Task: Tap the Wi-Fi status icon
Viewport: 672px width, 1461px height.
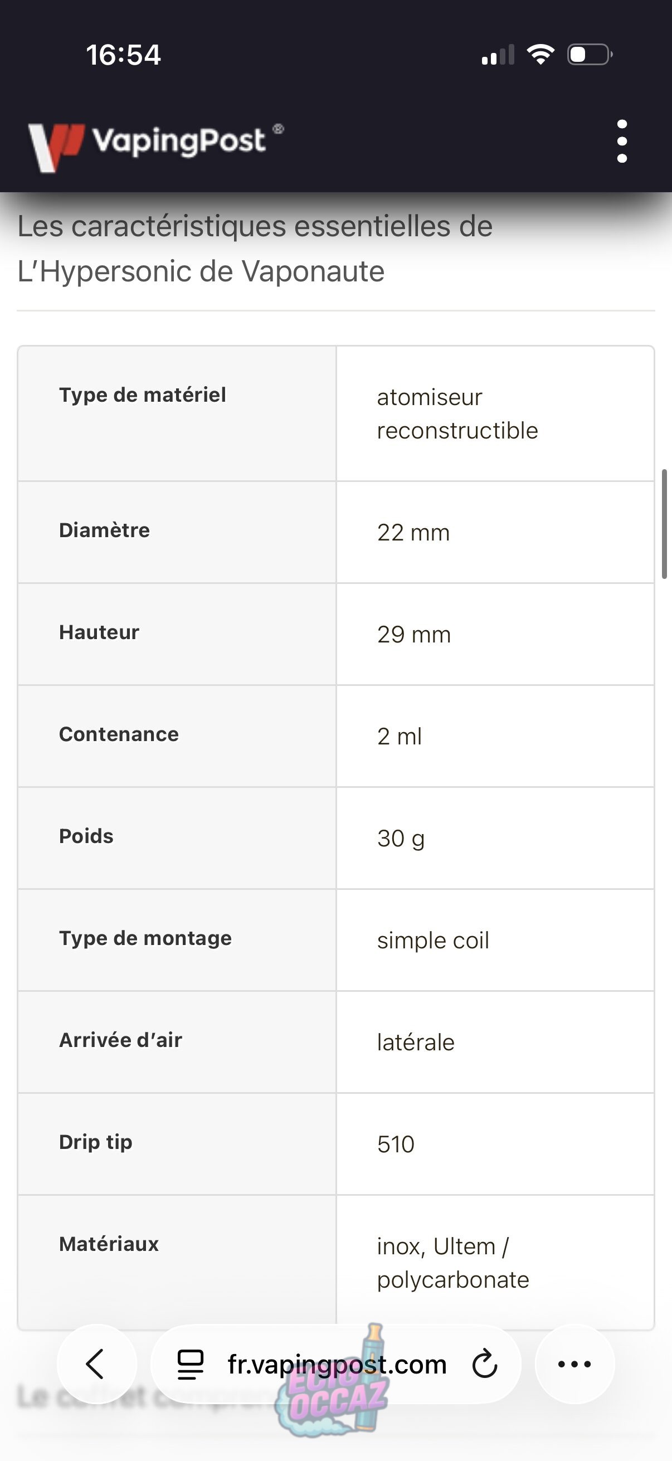Action: point(540,55)
